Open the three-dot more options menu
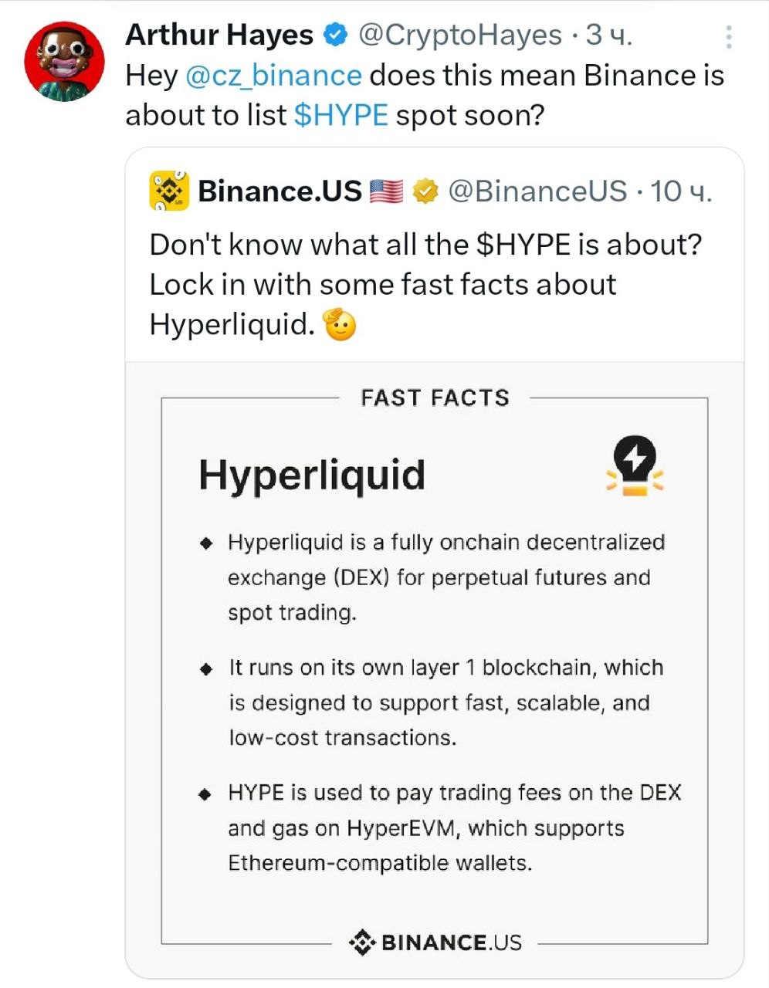This screenshot has height=988, width=769. pos(728,37)
